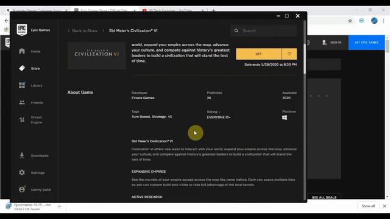Click the EXPANSIVE EMPIRES heading
Viewport: 390px width, 219px height.
pos(149,172)
